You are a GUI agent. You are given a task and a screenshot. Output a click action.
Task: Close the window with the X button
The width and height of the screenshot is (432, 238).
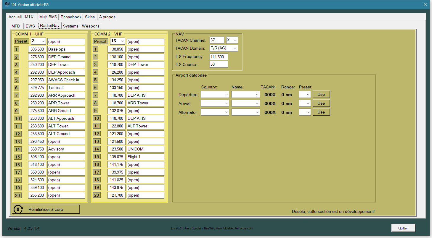pos(425,4)
